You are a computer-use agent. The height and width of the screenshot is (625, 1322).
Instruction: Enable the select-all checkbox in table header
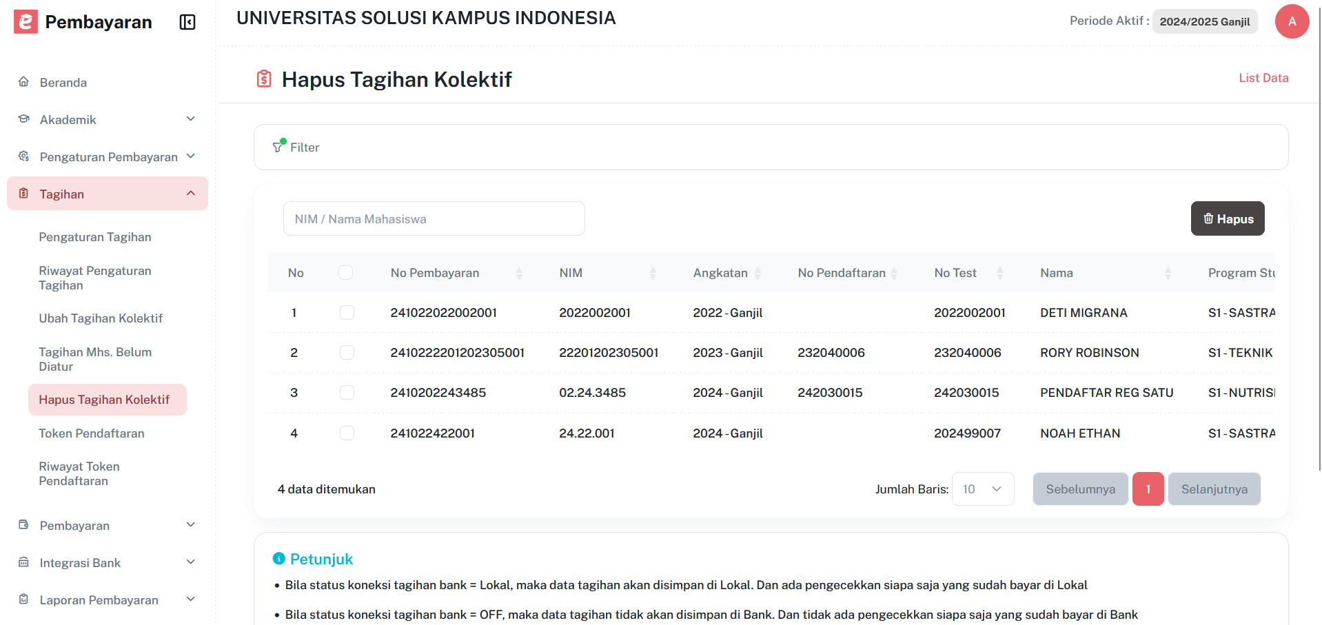(346, 272)
